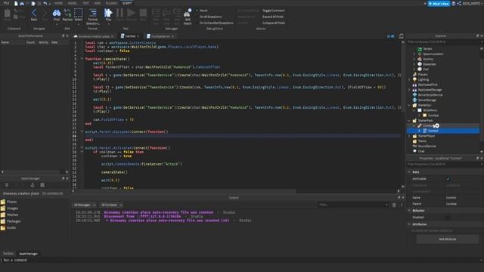The height and width of the screenshot is (272, 484).
Task: Click the Back navigate arrow icon
Action: coord(34,14)
